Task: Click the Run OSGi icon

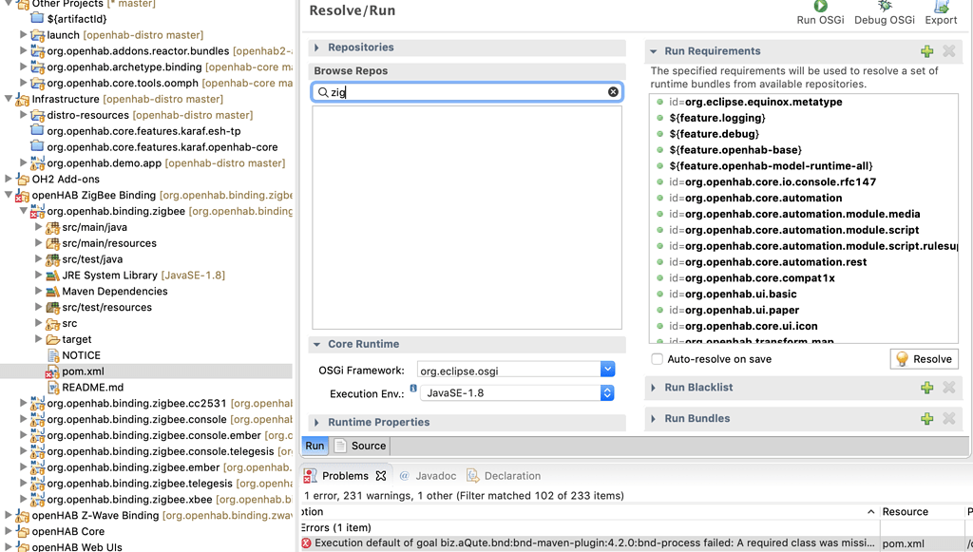Action: pyautogui.click(x=820, y=6)
